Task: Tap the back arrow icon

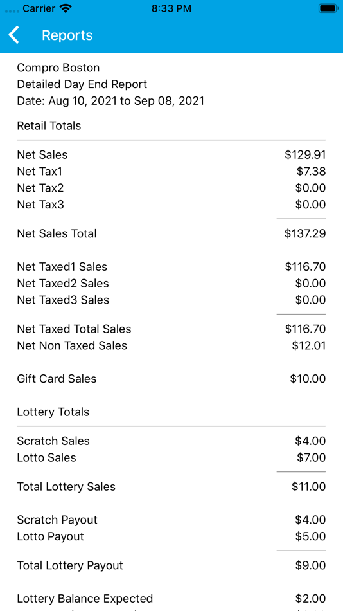Action: [14, 35]
